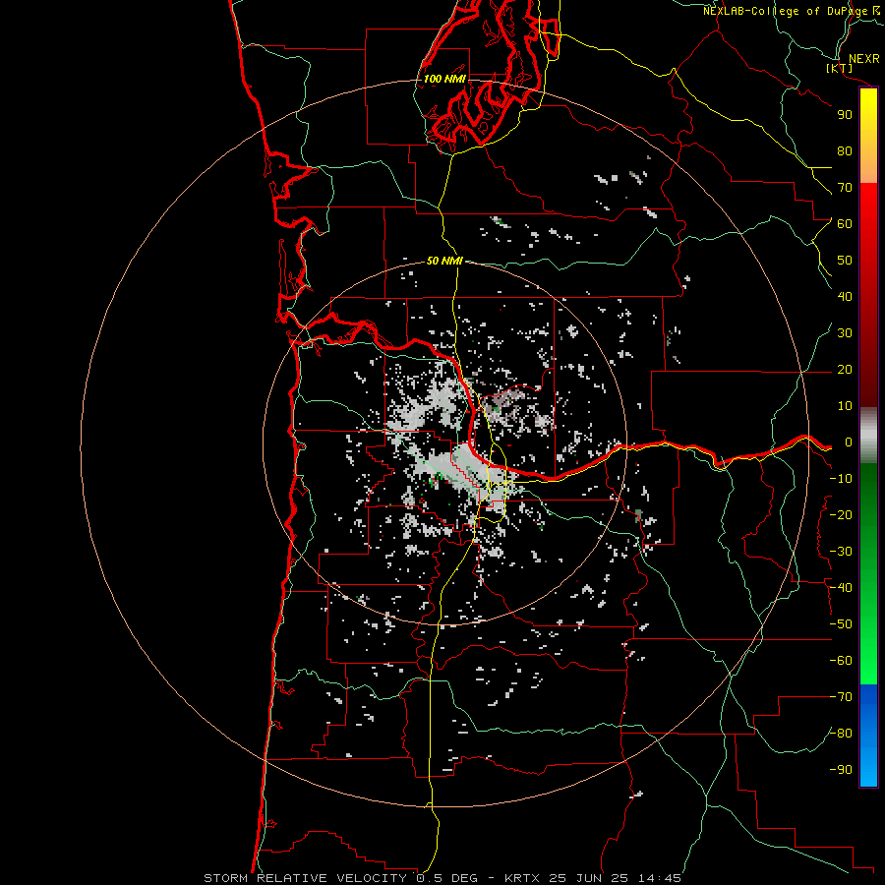Viewport: 885px width, 885px height.
Task: Click the "[KT]" units label
Action: click(x=840, y=68)
